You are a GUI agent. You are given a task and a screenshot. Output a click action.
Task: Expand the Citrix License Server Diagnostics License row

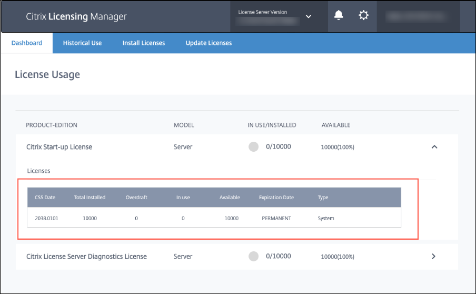click(434, 256)
